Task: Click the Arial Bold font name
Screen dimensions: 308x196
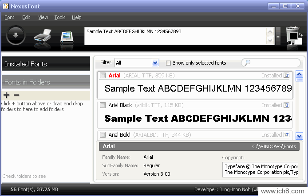Action: click(119, 135)
